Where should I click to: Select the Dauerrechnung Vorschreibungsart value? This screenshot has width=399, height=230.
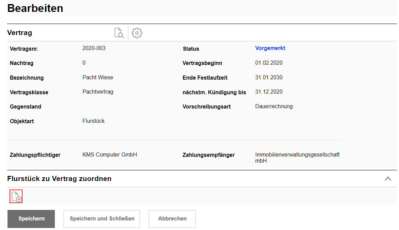click(x=274, y=106)
